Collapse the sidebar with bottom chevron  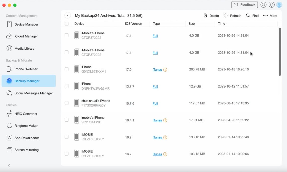9,166
